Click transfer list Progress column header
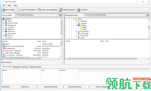151x91 pixels. click(x=68, y=70)
